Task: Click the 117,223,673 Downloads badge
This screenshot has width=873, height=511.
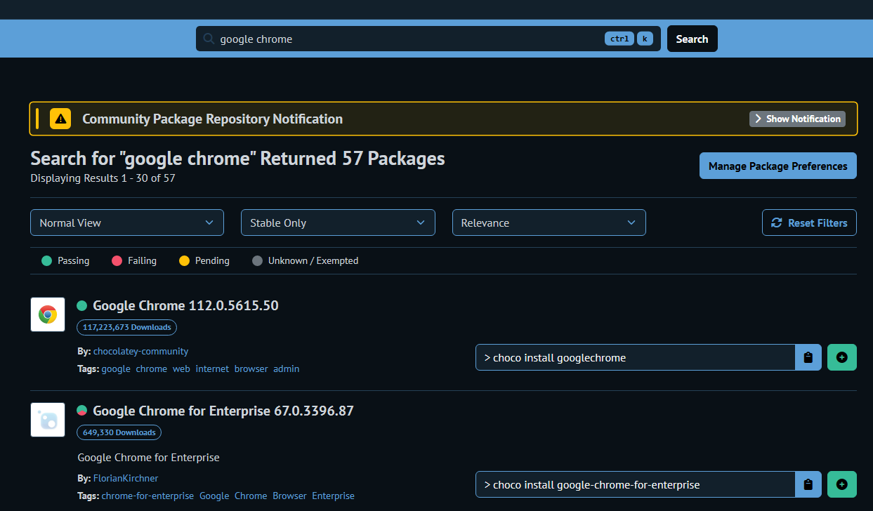Action: coord(126,327)
